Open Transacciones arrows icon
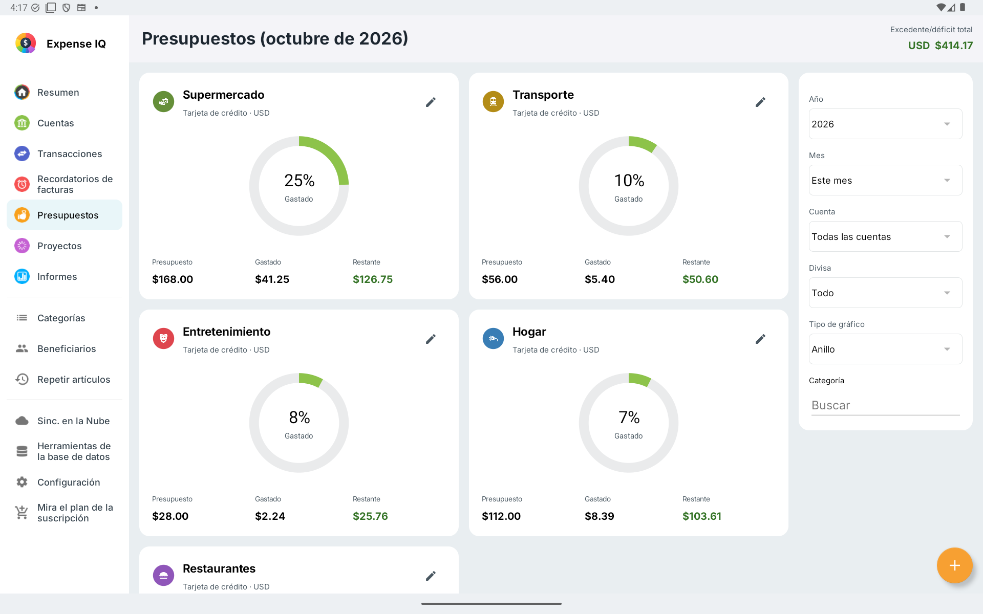 [x=22, y=153]
